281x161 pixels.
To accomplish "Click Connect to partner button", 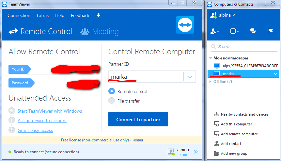I will pyautogui.click(x=138, y=119).
